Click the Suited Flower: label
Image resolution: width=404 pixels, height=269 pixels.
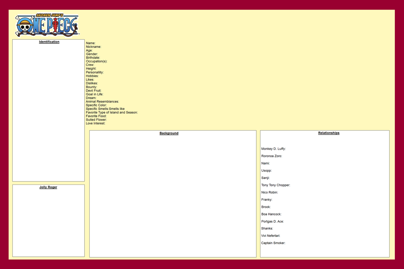coord(96,120)
